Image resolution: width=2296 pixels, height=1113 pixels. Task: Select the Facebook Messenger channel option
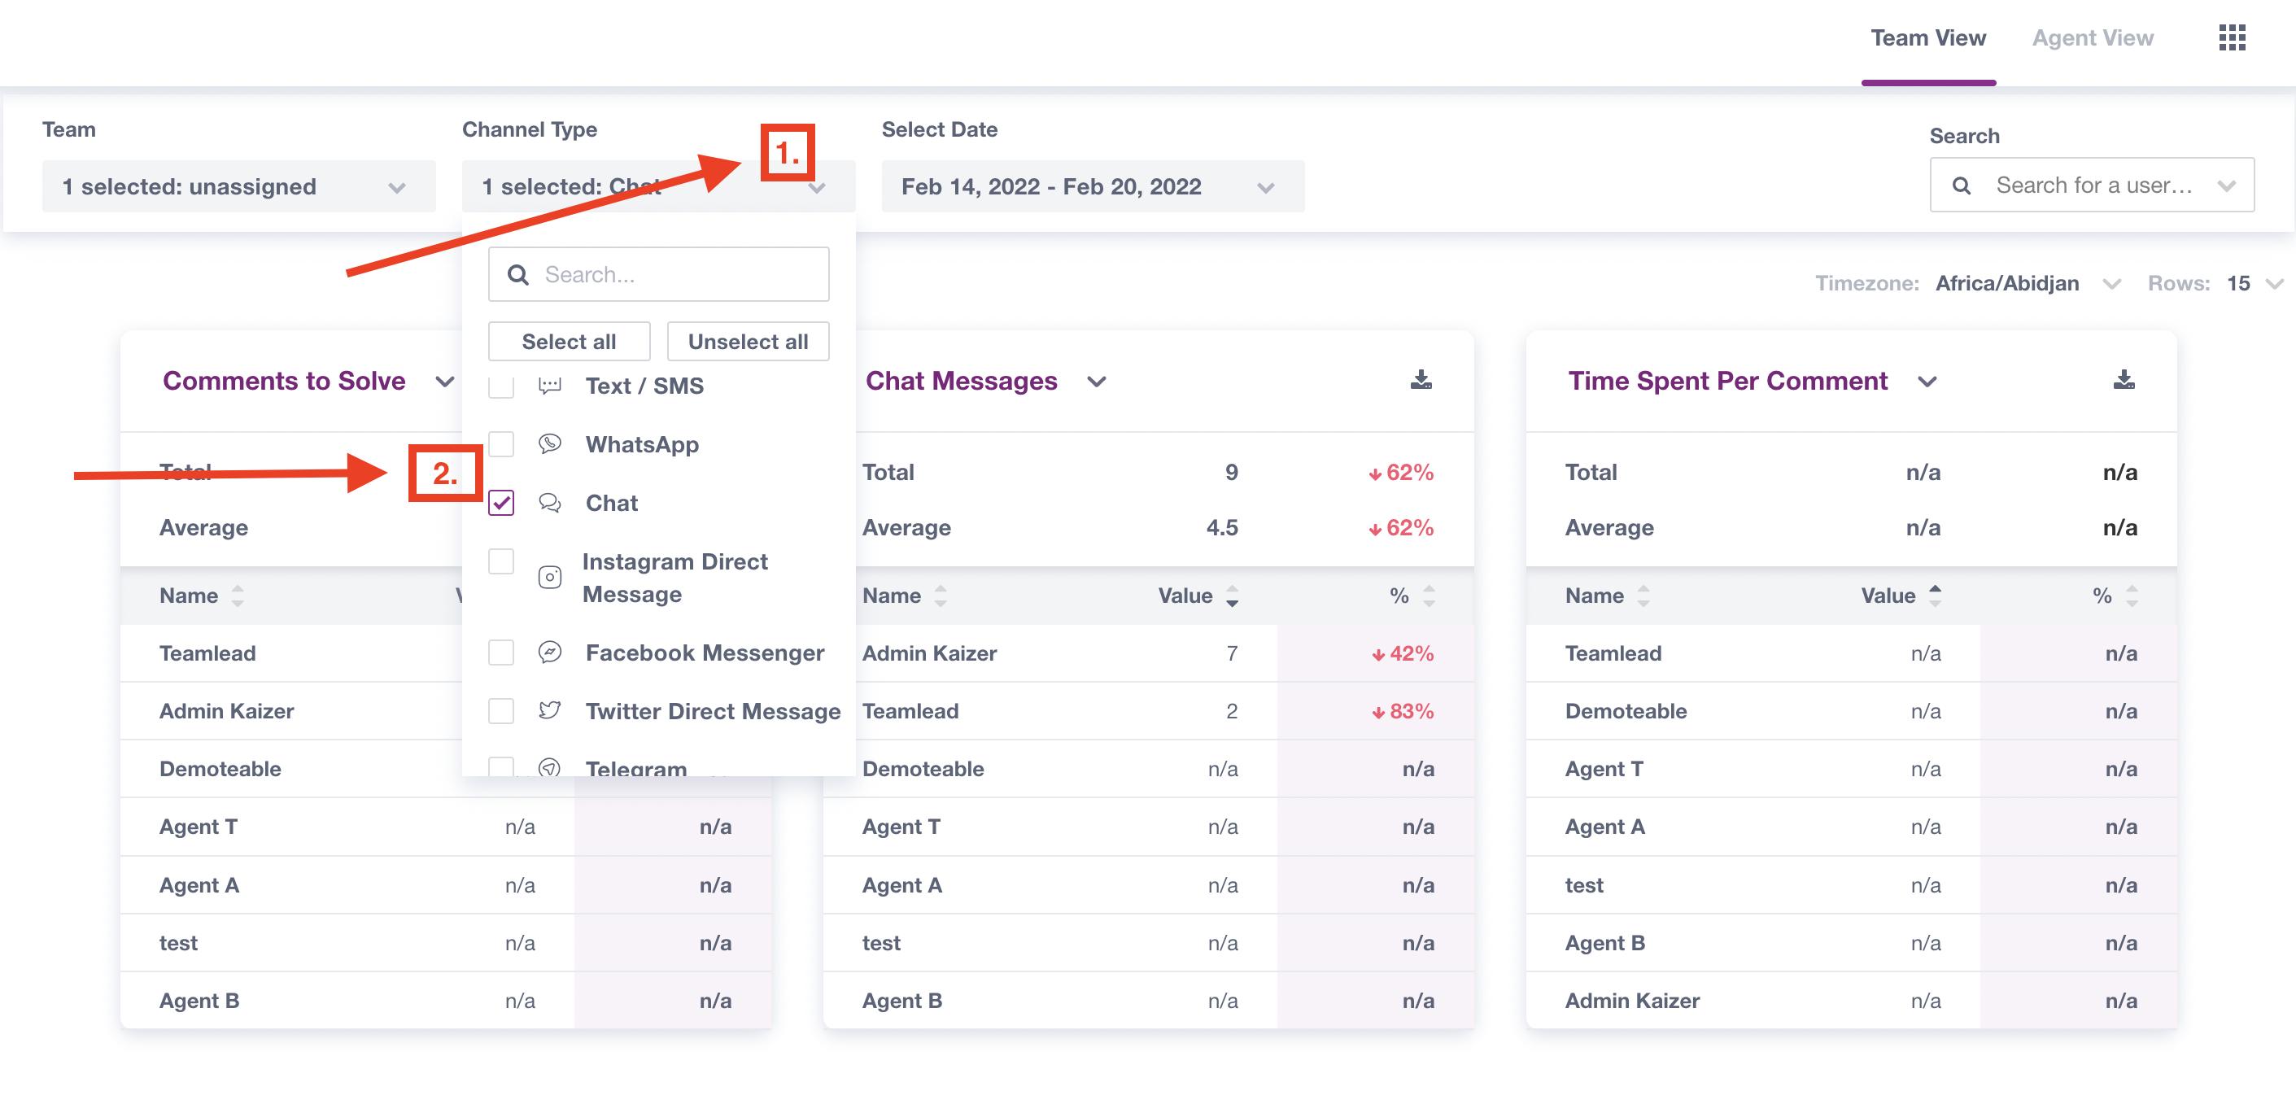click(x=704, y=653)
